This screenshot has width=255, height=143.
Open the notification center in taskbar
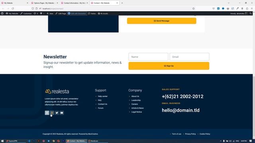click(x=251, y=141)
